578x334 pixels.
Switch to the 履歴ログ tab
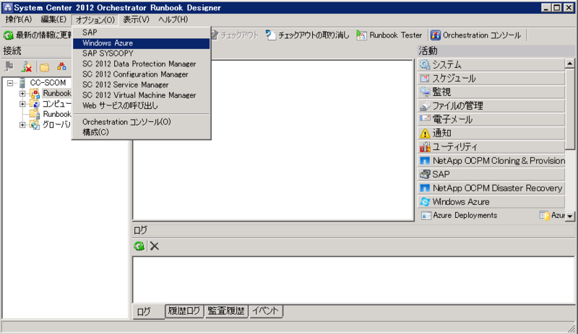tap(184, 311)
